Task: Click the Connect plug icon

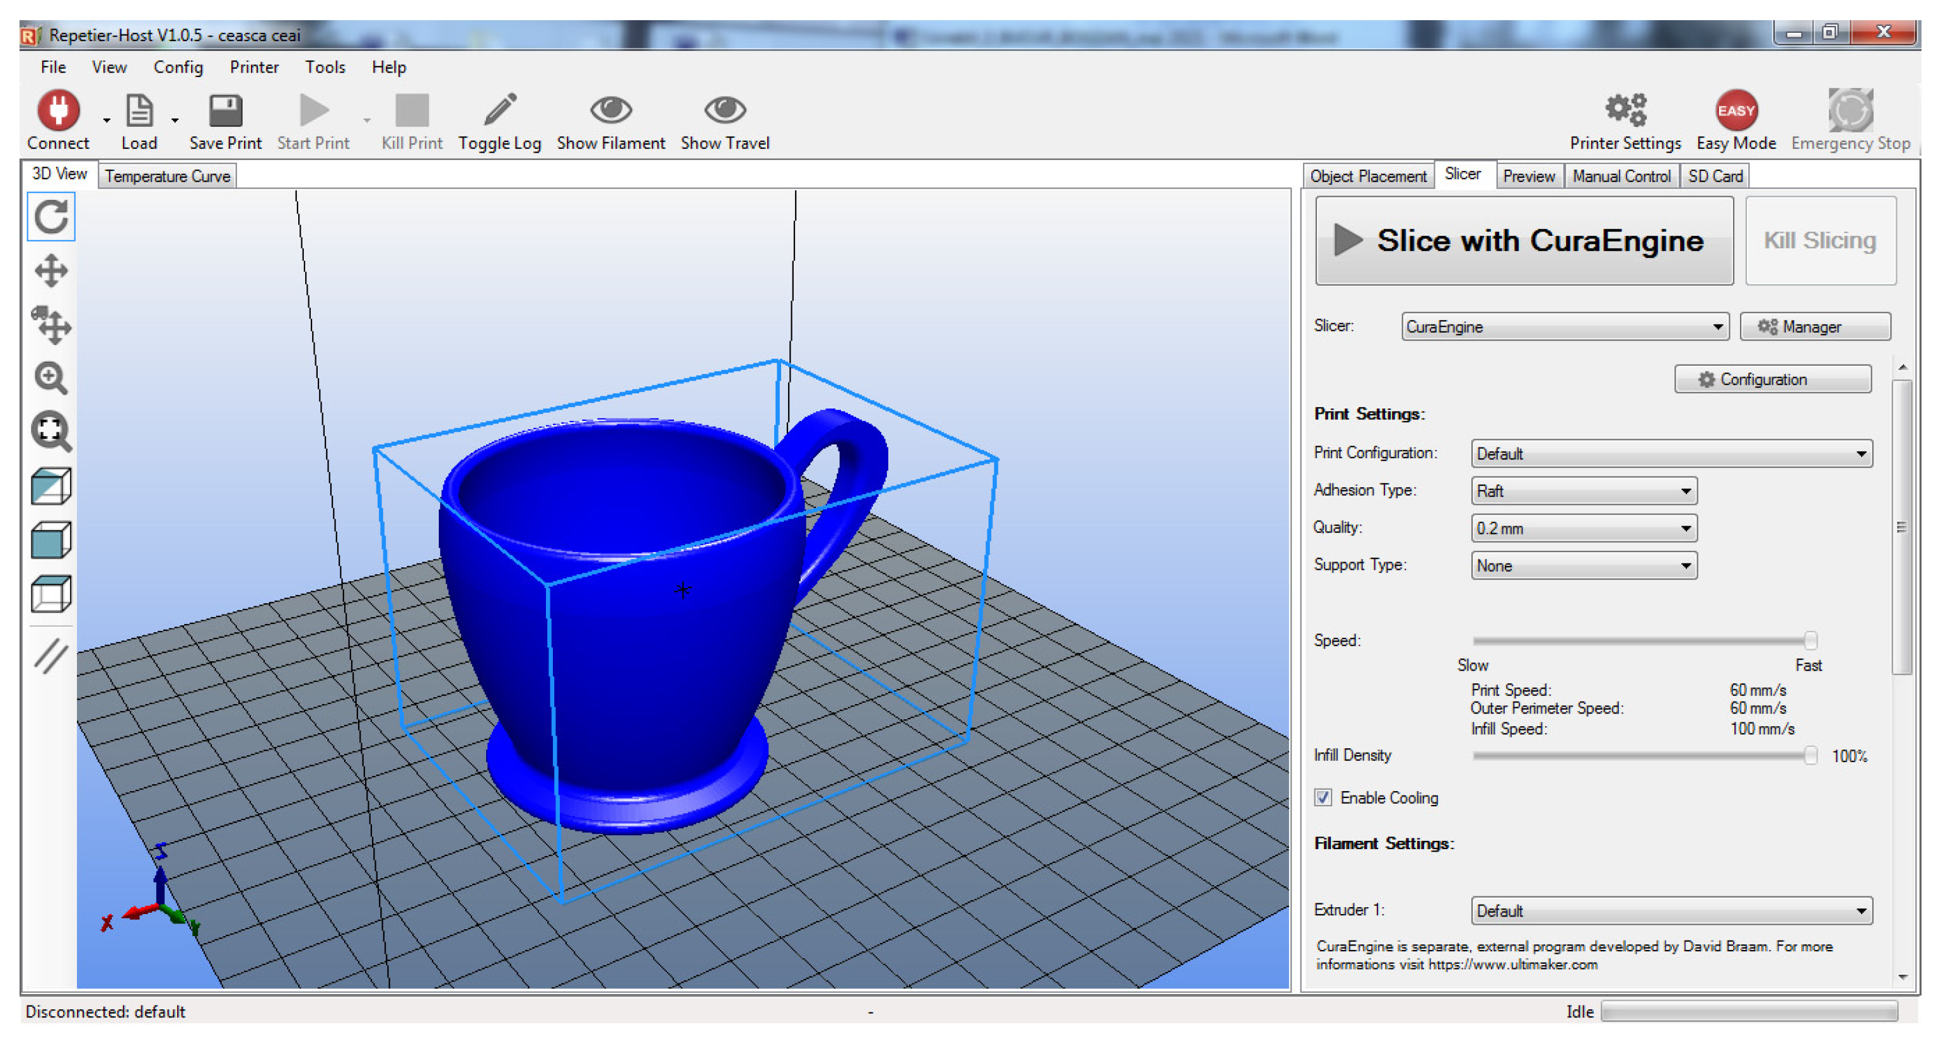Action: [x=58, y=111]
